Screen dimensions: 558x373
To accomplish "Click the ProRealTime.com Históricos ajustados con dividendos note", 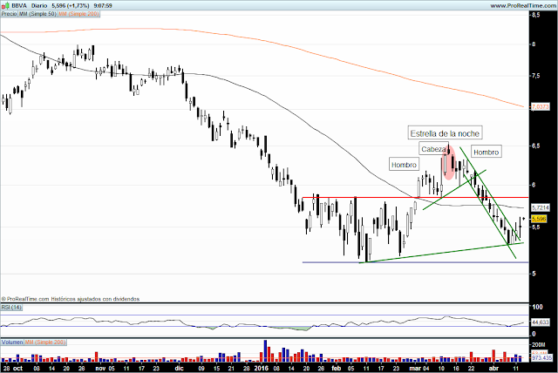I will tap(71, 299).
